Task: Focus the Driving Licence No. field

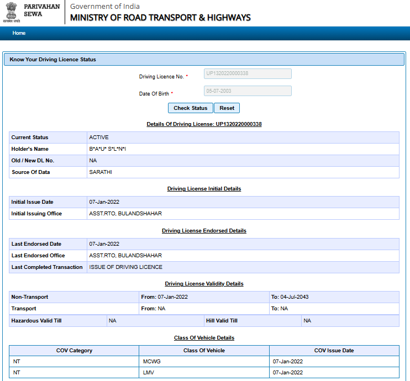Action: pyautogui.click(x=248, y=74)
